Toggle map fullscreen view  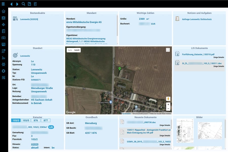pyautogui.click(x=168, y=50)
